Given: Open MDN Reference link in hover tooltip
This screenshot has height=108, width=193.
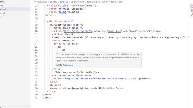Looking at the screenshot, I should 65,65.
